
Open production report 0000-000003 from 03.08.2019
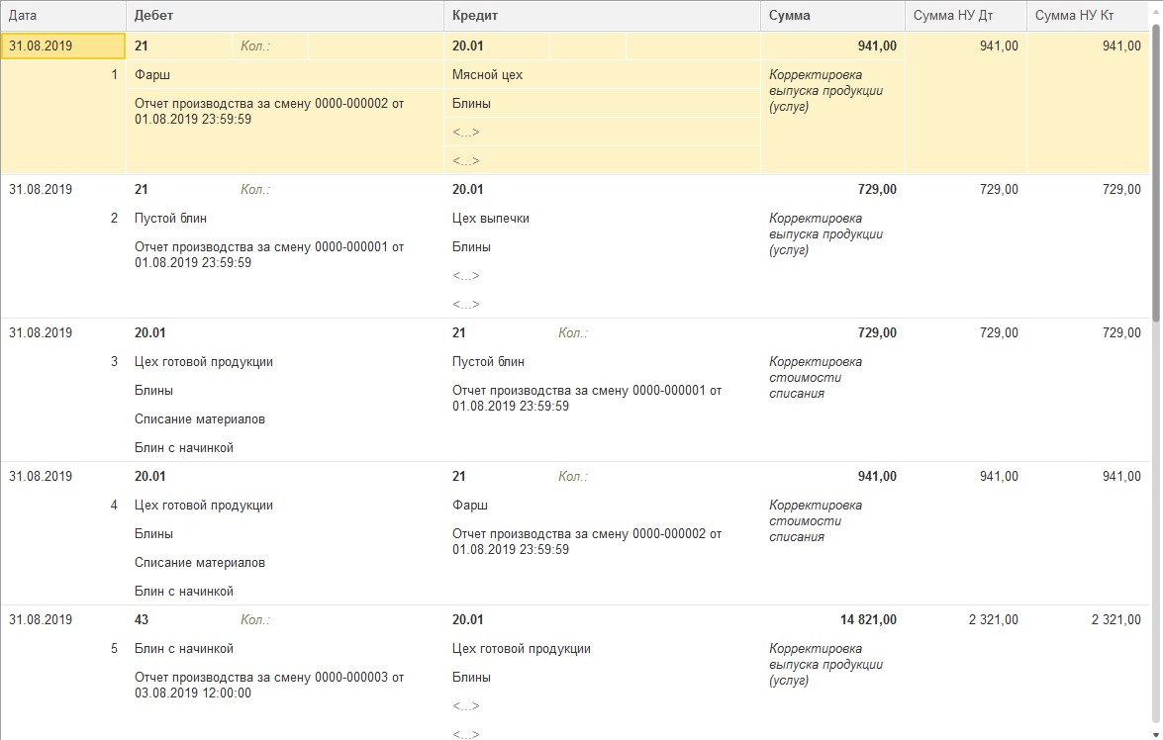coord(268,686)
